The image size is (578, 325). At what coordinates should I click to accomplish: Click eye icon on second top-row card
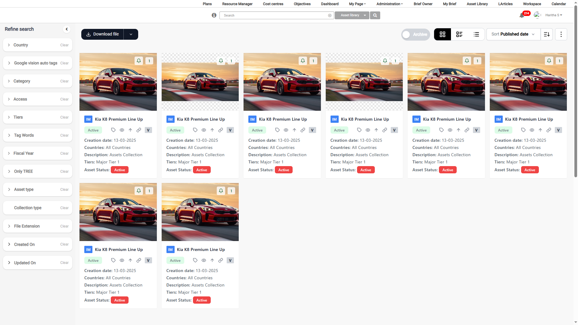coord(204,130)
